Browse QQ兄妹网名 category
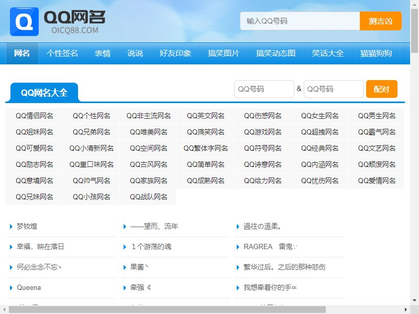 34,197
